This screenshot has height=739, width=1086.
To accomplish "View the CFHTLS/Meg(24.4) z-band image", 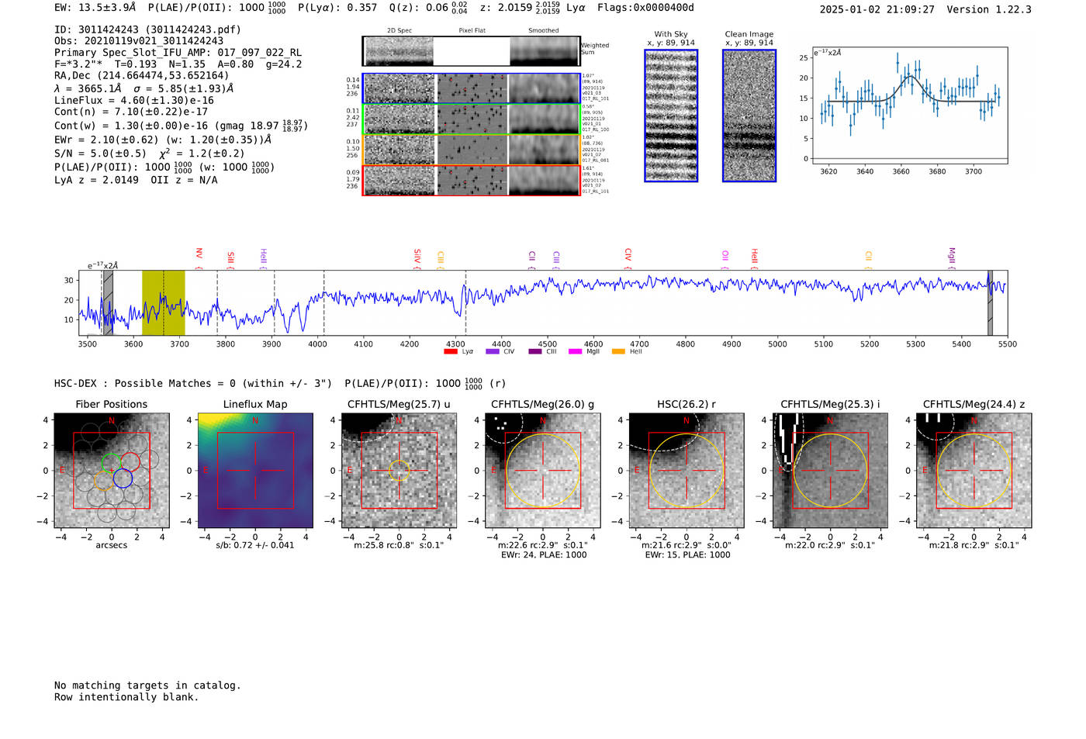I will [x=974, y=471].
